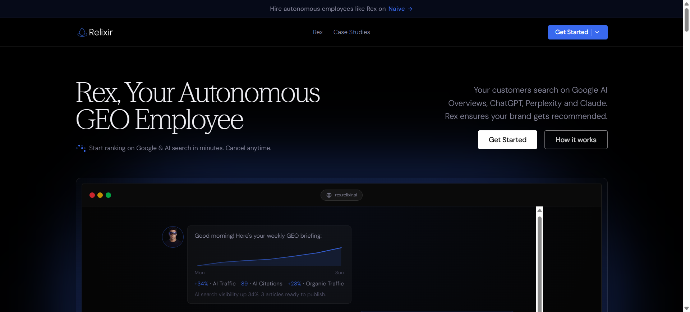Click the inner panel scrollbar up arrow
The height and width of the screenshot is (312, 690).
pyautogui.click(x=539, y=210)
